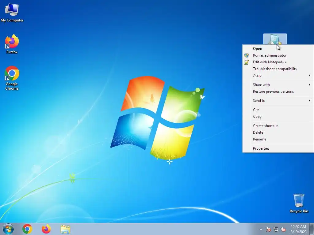Viewport: 314px width, 235px height.
Task: Select Troubleshoot compatibility
Action: coord(278,69)
